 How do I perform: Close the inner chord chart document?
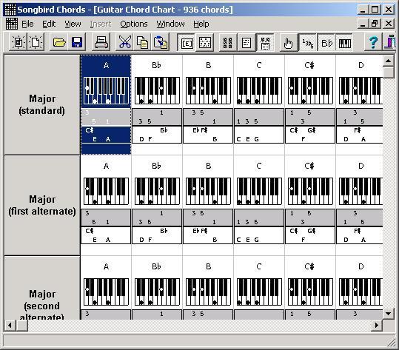coord(389,24)
